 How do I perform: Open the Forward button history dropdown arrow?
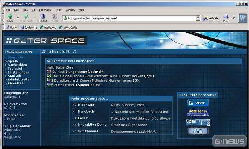[35, 18]
